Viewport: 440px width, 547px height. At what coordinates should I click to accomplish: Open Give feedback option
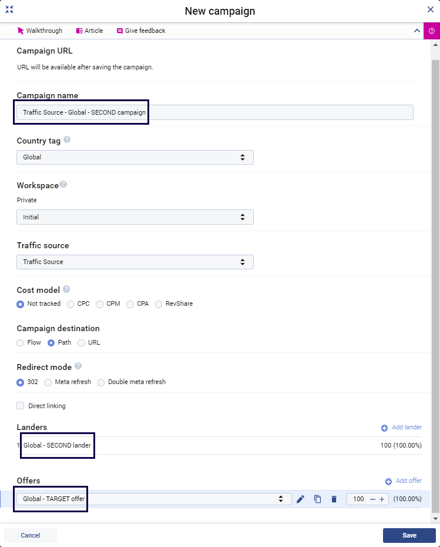(141, 31)
